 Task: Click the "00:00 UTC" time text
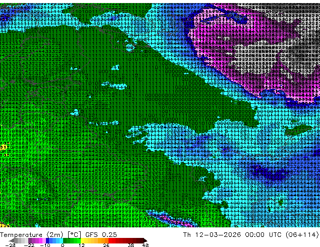(264, 235)
